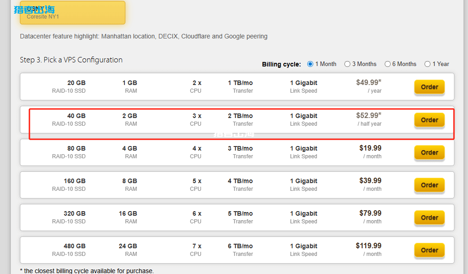Viewport: 468px width, 274px height.
Task: Click the $39.99 per month price
Action: pos(370,184)
